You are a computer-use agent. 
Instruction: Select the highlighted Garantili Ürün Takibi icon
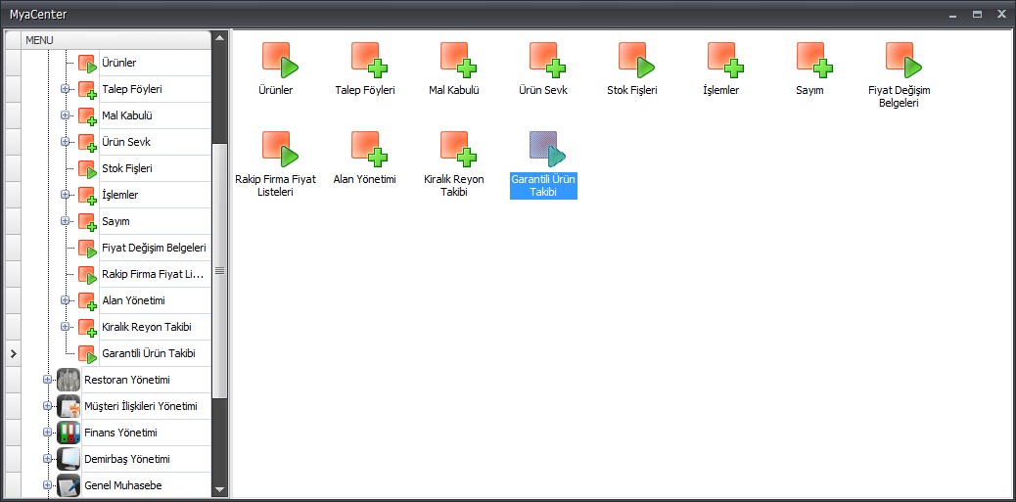(547, 149)
